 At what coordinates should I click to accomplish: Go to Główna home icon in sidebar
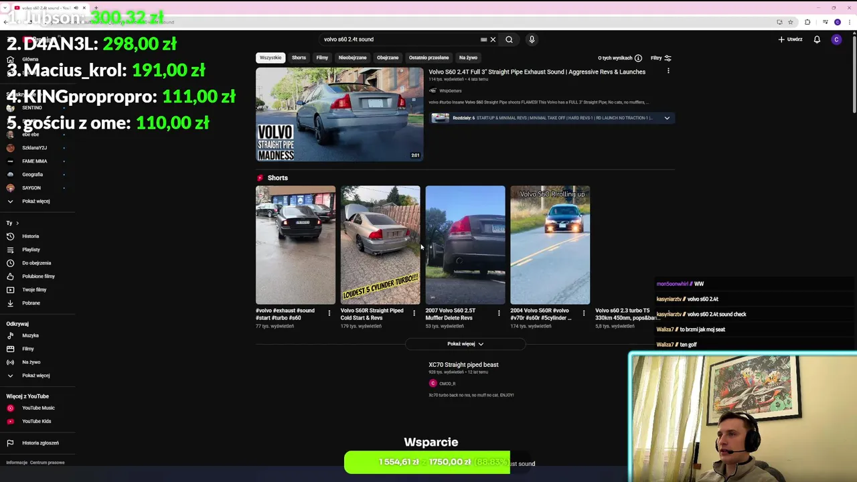(x=10, y=59)
